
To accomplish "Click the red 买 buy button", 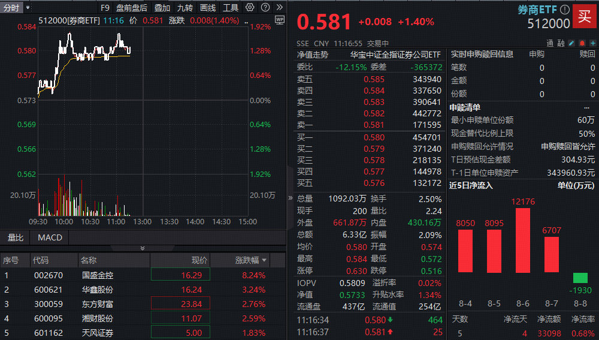I will coord(582,16).
